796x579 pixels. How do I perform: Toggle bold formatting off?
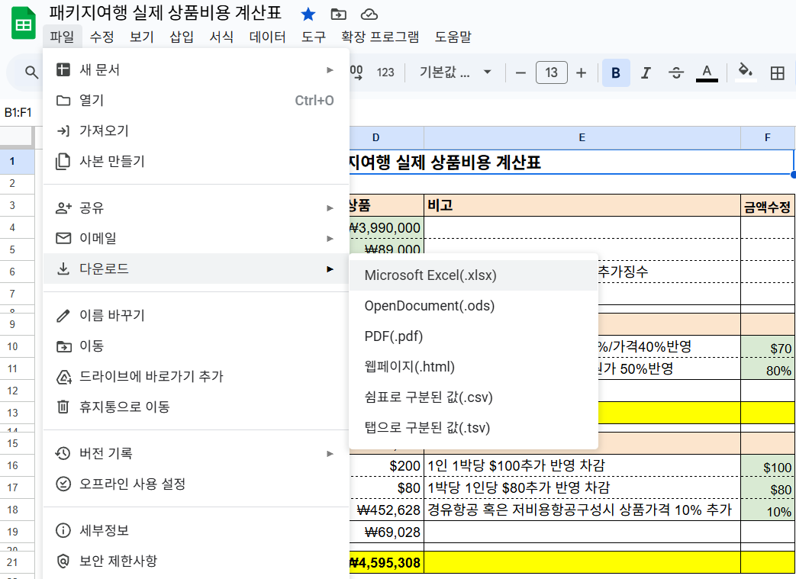616,72
